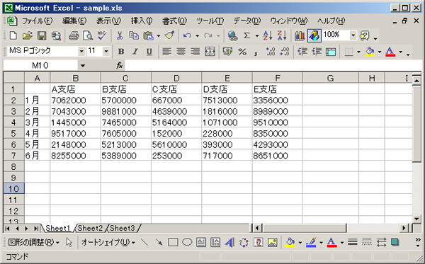Toggle Underline formatting

(149, 52)
